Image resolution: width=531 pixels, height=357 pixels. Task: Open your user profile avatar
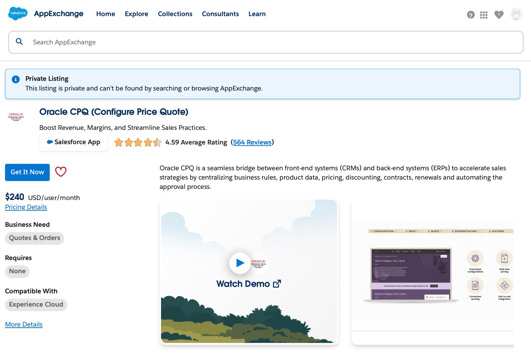point(516,15)
